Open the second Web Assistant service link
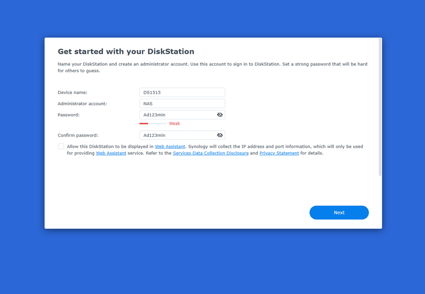The image size is (425, 294). click(x=111, y=153)
